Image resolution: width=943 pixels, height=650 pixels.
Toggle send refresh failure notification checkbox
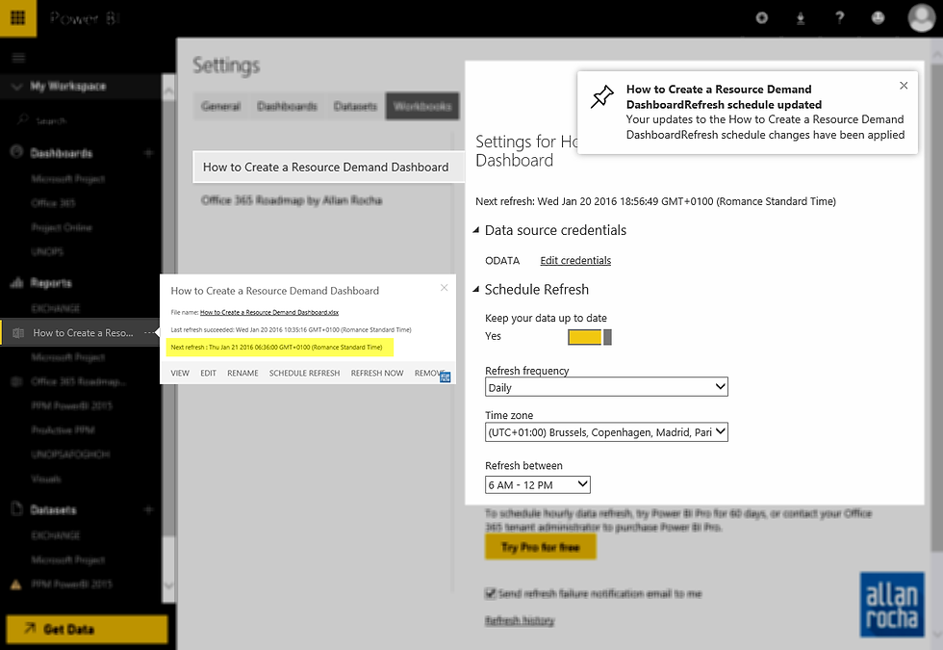click(491, 593)
